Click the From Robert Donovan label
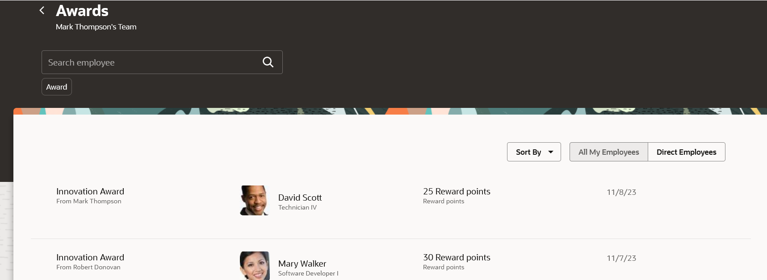This screenshot has width=767, height=280. (x=88, y=267)
